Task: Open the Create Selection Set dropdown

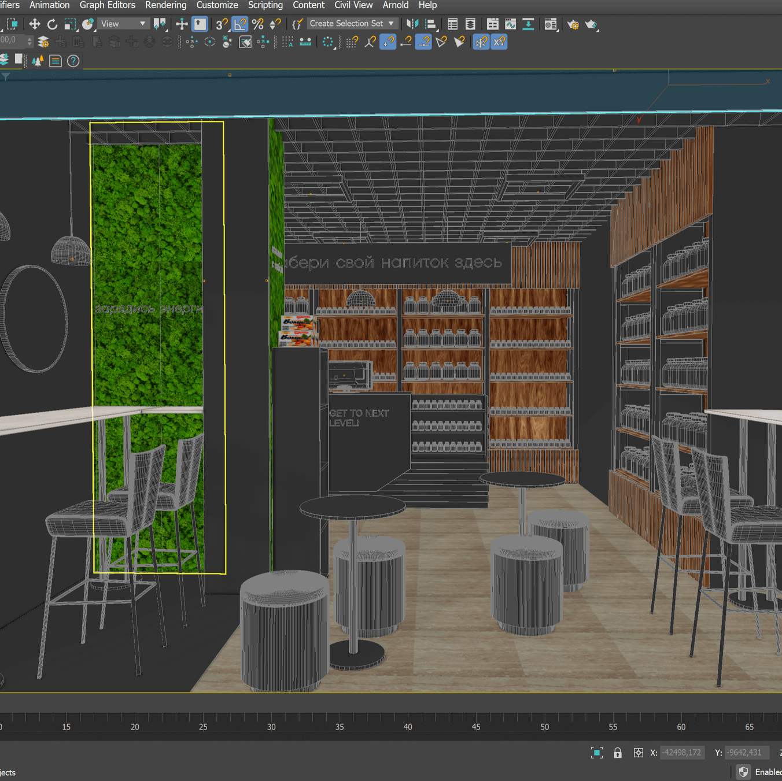Action: point(391,24)
